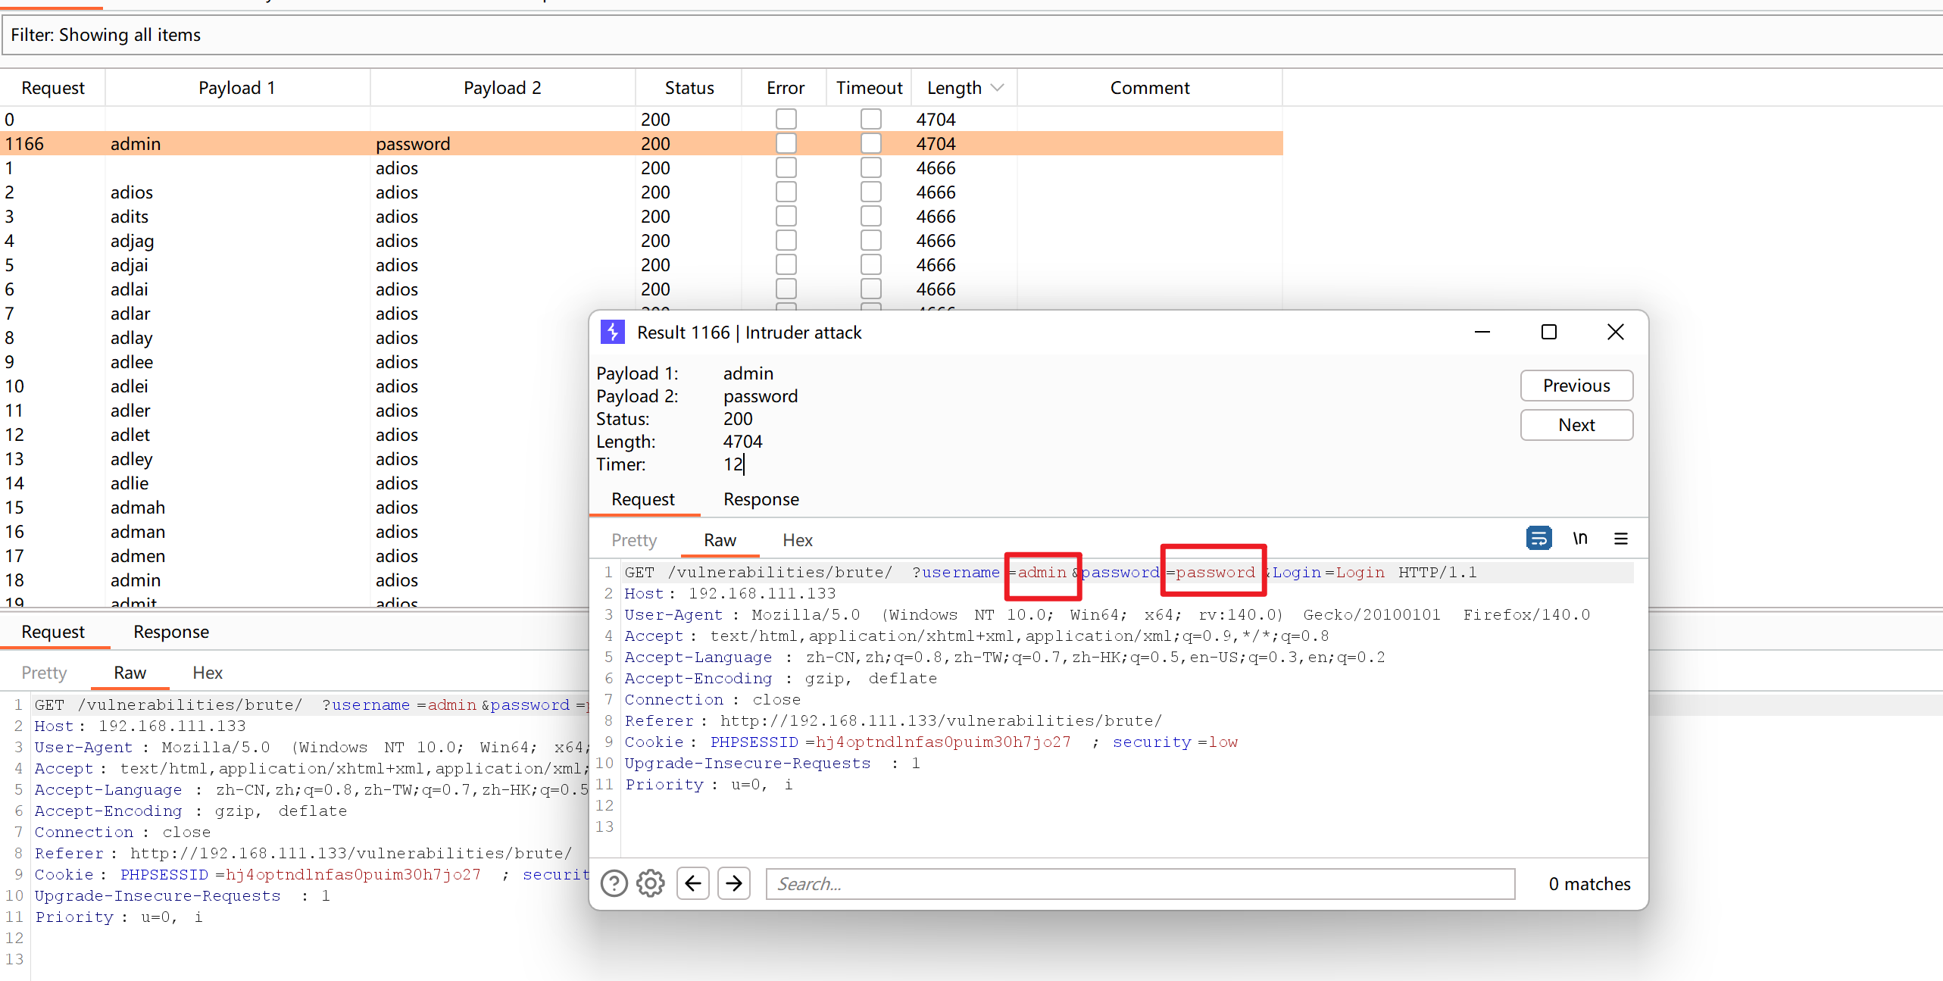The width and height of the screenshot is (1943, 981).
Task: Go to previous search match arrow
Action: click(x=693, y=883)
